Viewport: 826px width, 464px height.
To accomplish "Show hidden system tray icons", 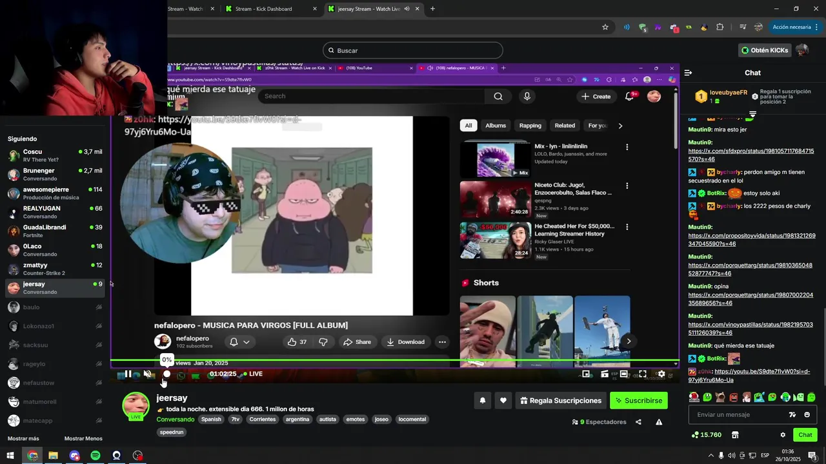I will point(710,456).
